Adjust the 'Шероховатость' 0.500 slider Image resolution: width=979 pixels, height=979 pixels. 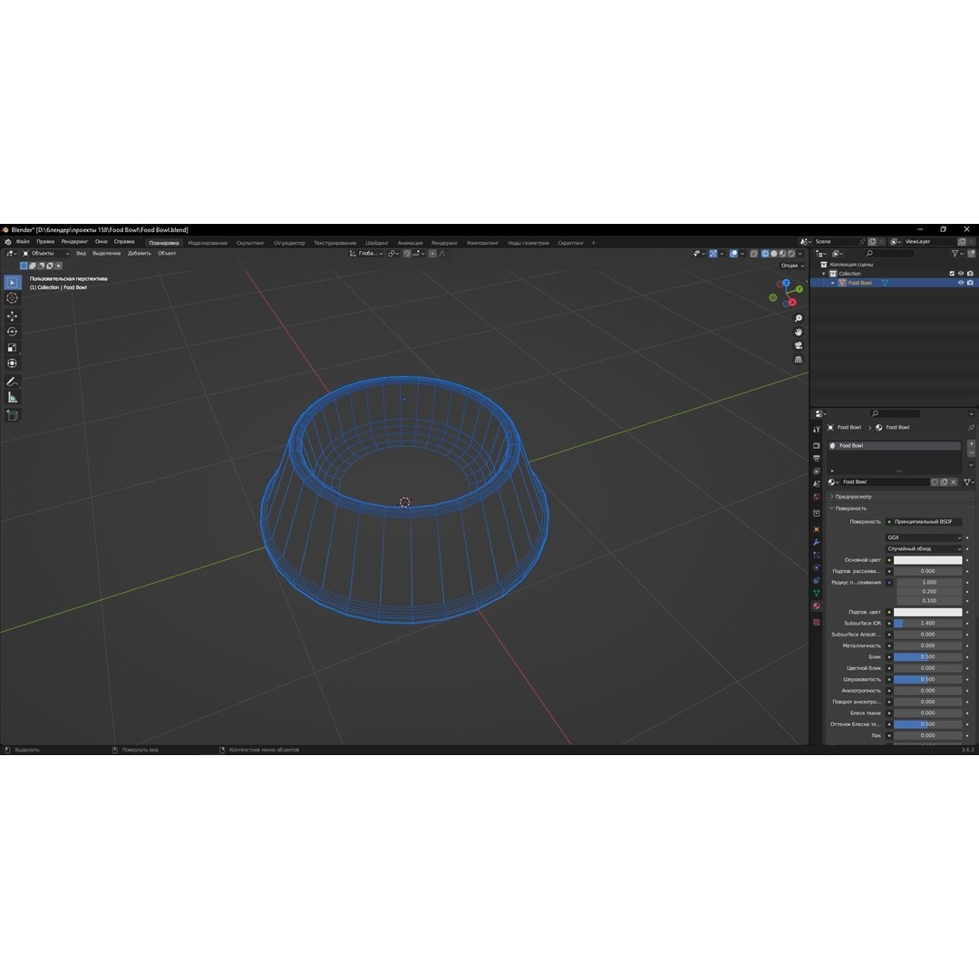click(x=928, y=679)
